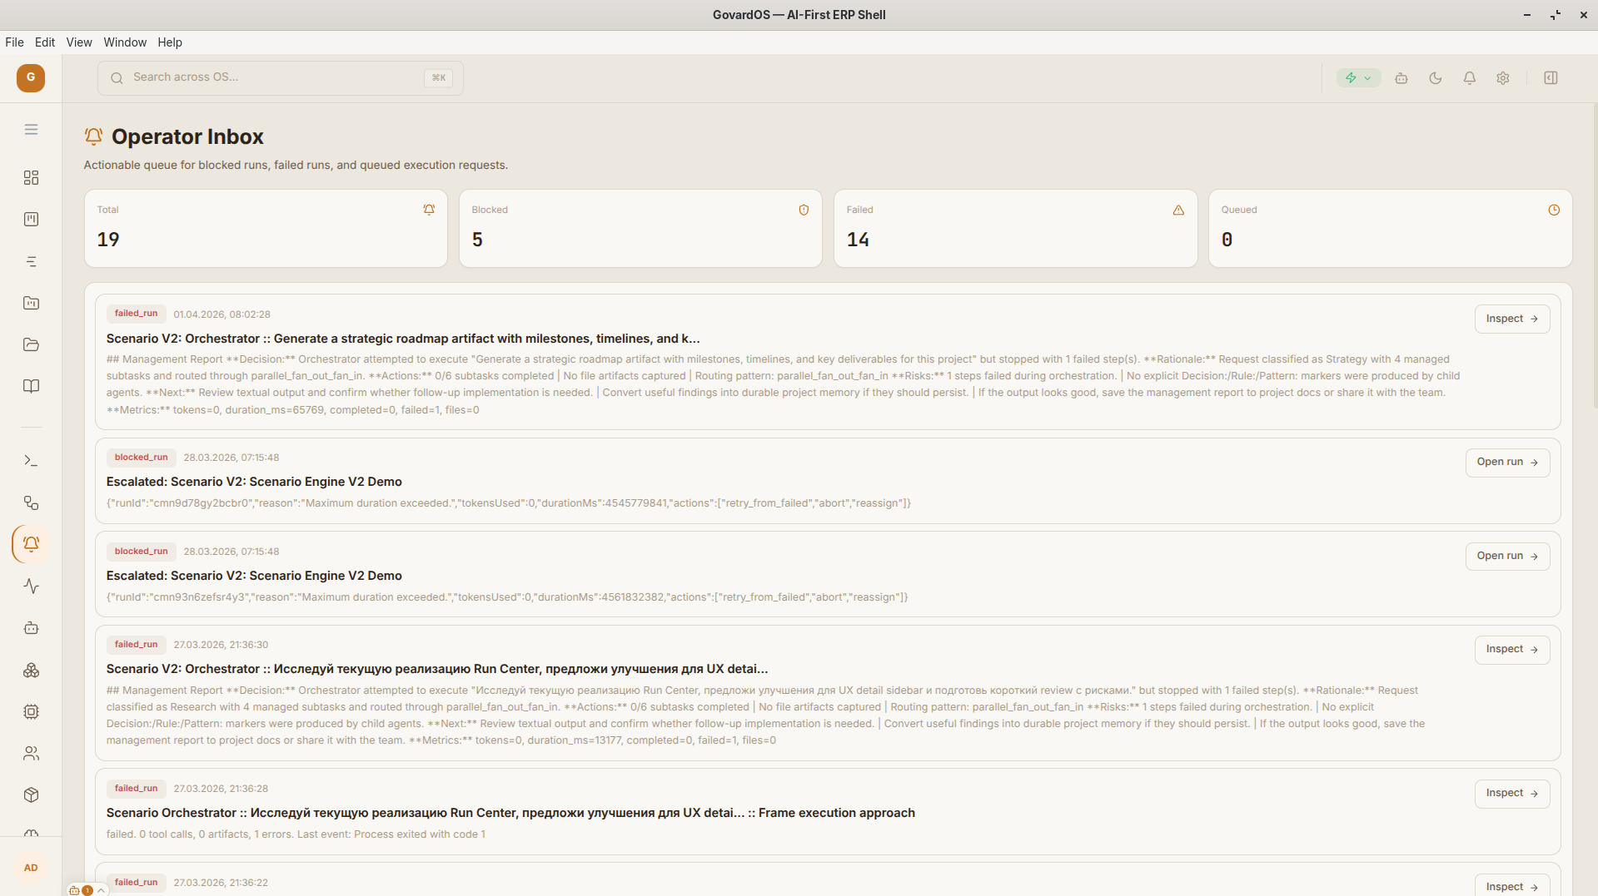Open the project folder icon with board
The height and width of the screenshot is (896, 1598).
(31, 304)
